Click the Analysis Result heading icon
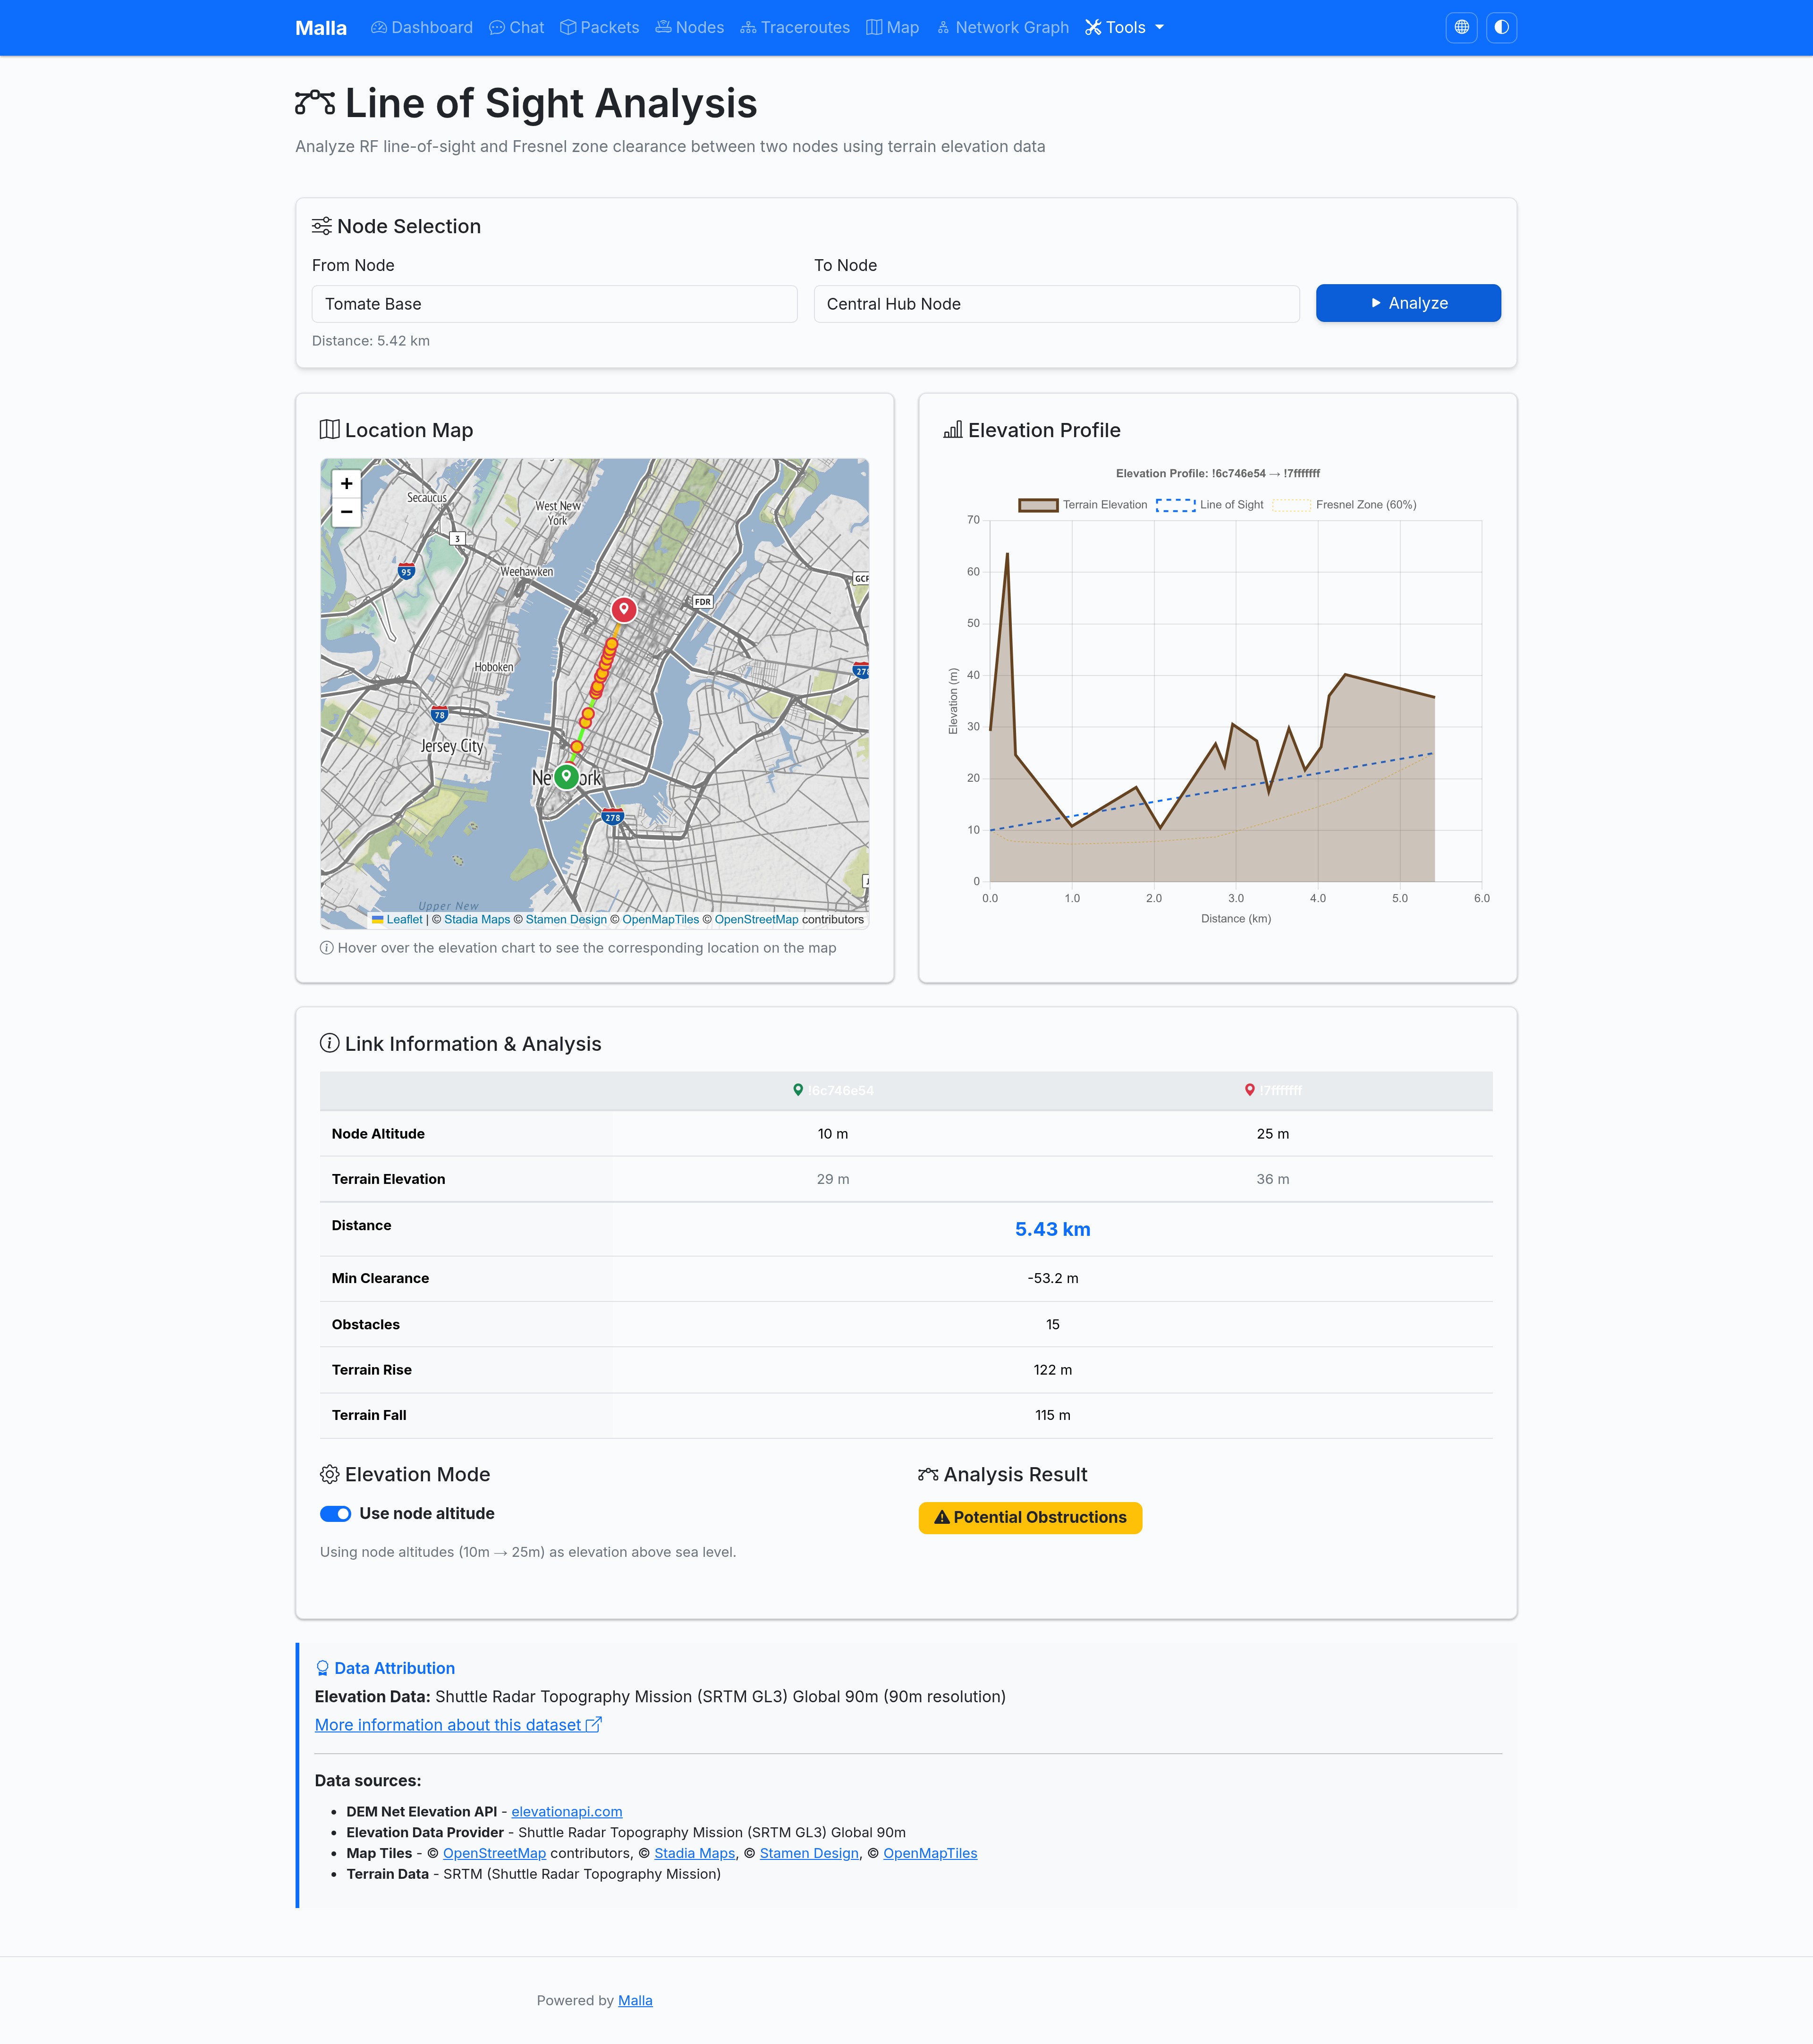This screenshot has width=1813, height=2044. click(928, 1475)
